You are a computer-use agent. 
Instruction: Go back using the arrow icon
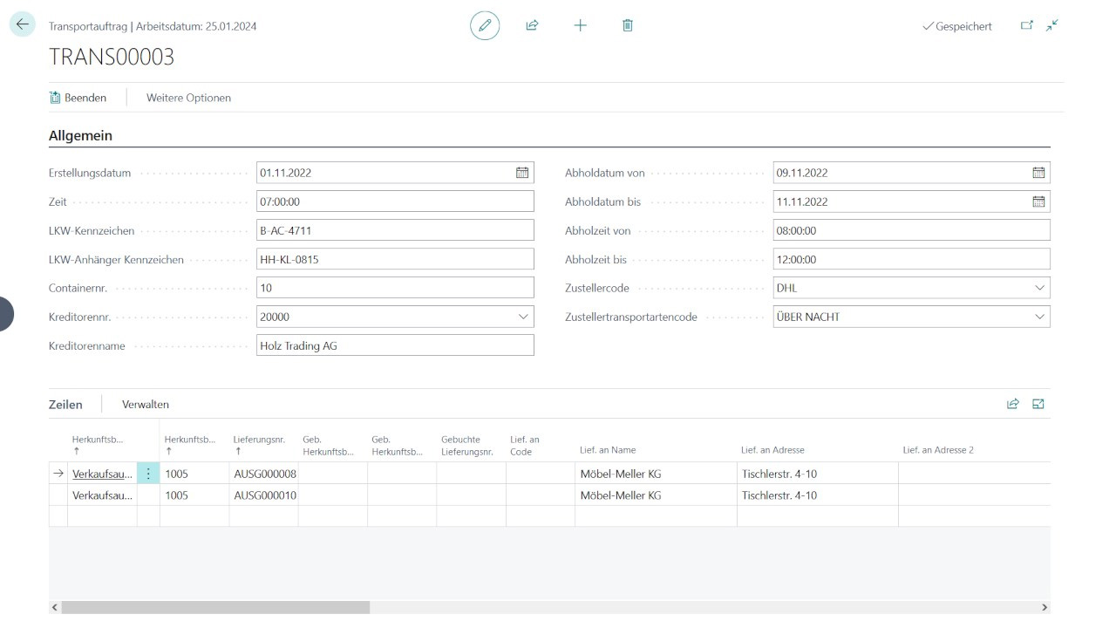(x=22, y=25)
